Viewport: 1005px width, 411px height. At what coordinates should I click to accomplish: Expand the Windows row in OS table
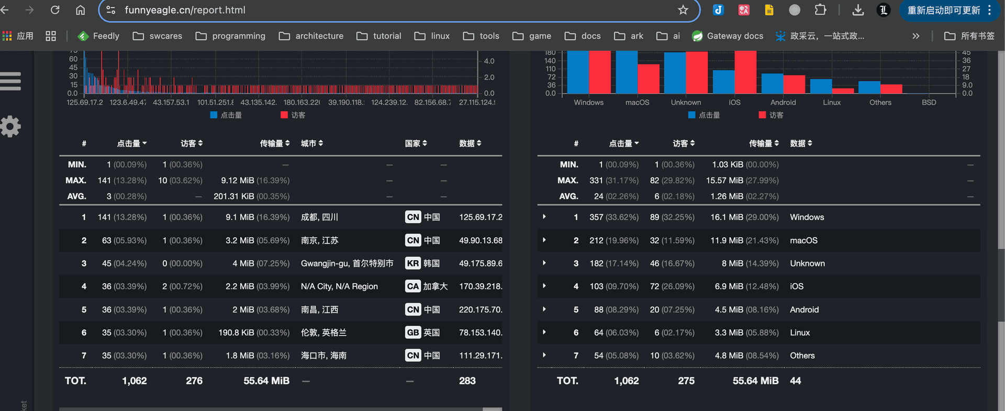point(544,217)
